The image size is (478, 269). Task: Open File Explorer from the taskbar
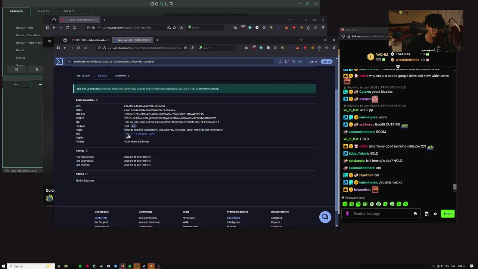coord(66,266)
